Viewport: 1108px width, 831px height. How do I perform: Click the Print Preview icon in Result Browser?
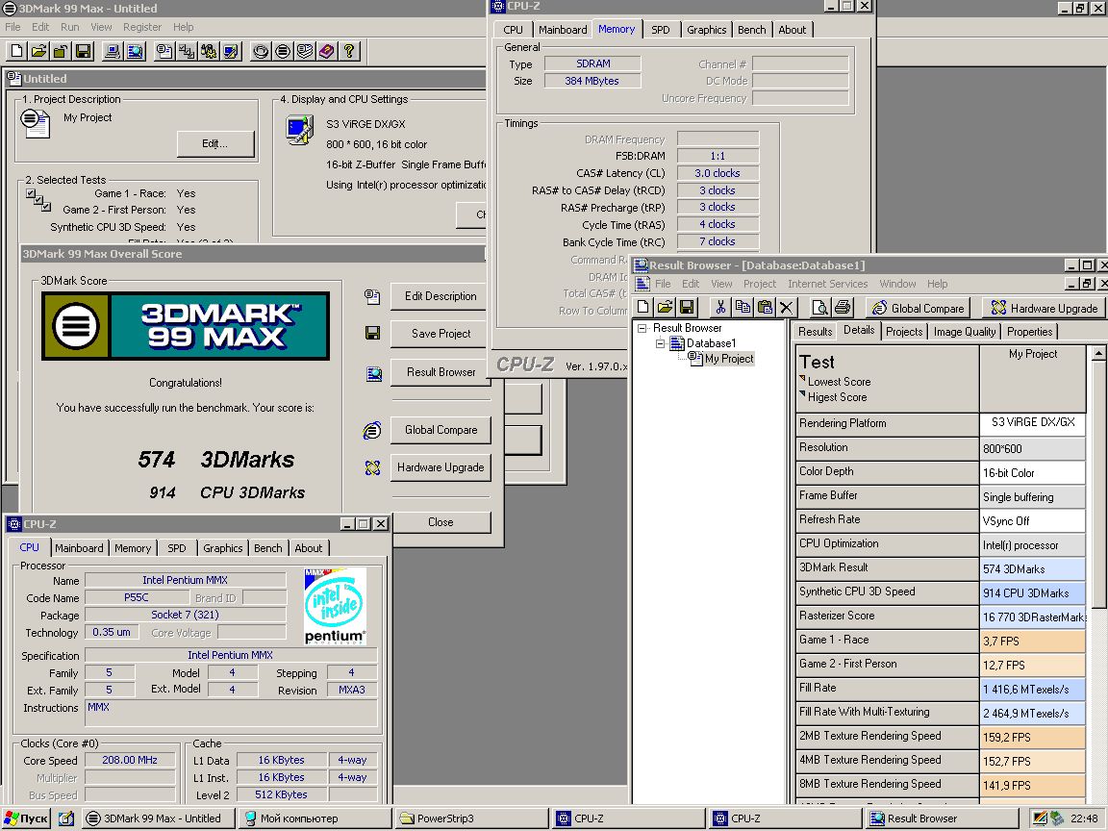[819, 307]
